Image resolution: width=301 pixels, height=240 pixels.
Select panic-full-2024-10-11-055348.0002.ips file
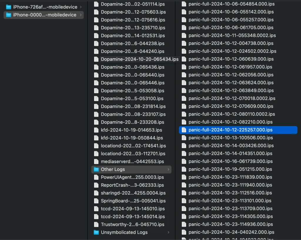pyautogui.click(x=232, y=35)
